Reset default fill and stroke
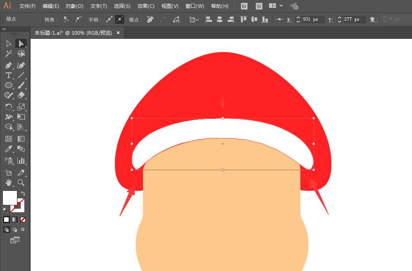This screenshot has height=271, width=412. point(5,210)
